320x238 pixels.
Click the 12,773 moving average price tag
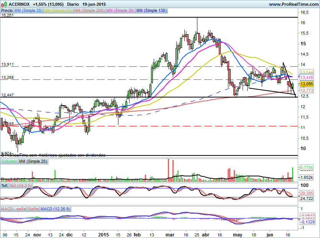coord(307,90)
